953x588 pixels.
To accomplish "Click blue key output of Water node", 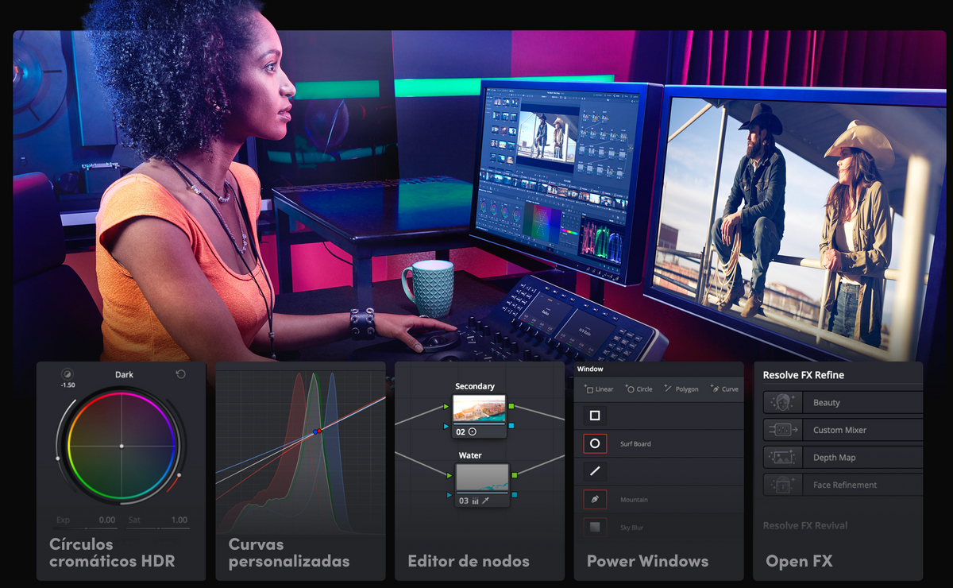I will coord(514,495).
